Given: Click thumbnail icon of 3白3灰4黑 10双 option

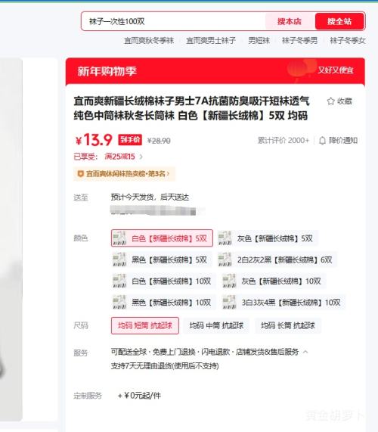Looking at the screenshot, I should pos(229,302).
